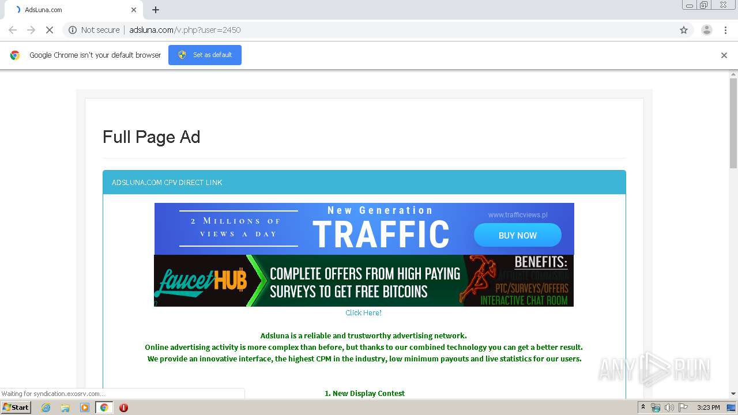Click the red Opera taskbar icon

pos(123,408)
